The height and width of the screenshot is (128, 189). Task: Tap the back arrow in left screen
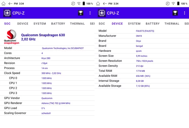(x=10, y=4)
